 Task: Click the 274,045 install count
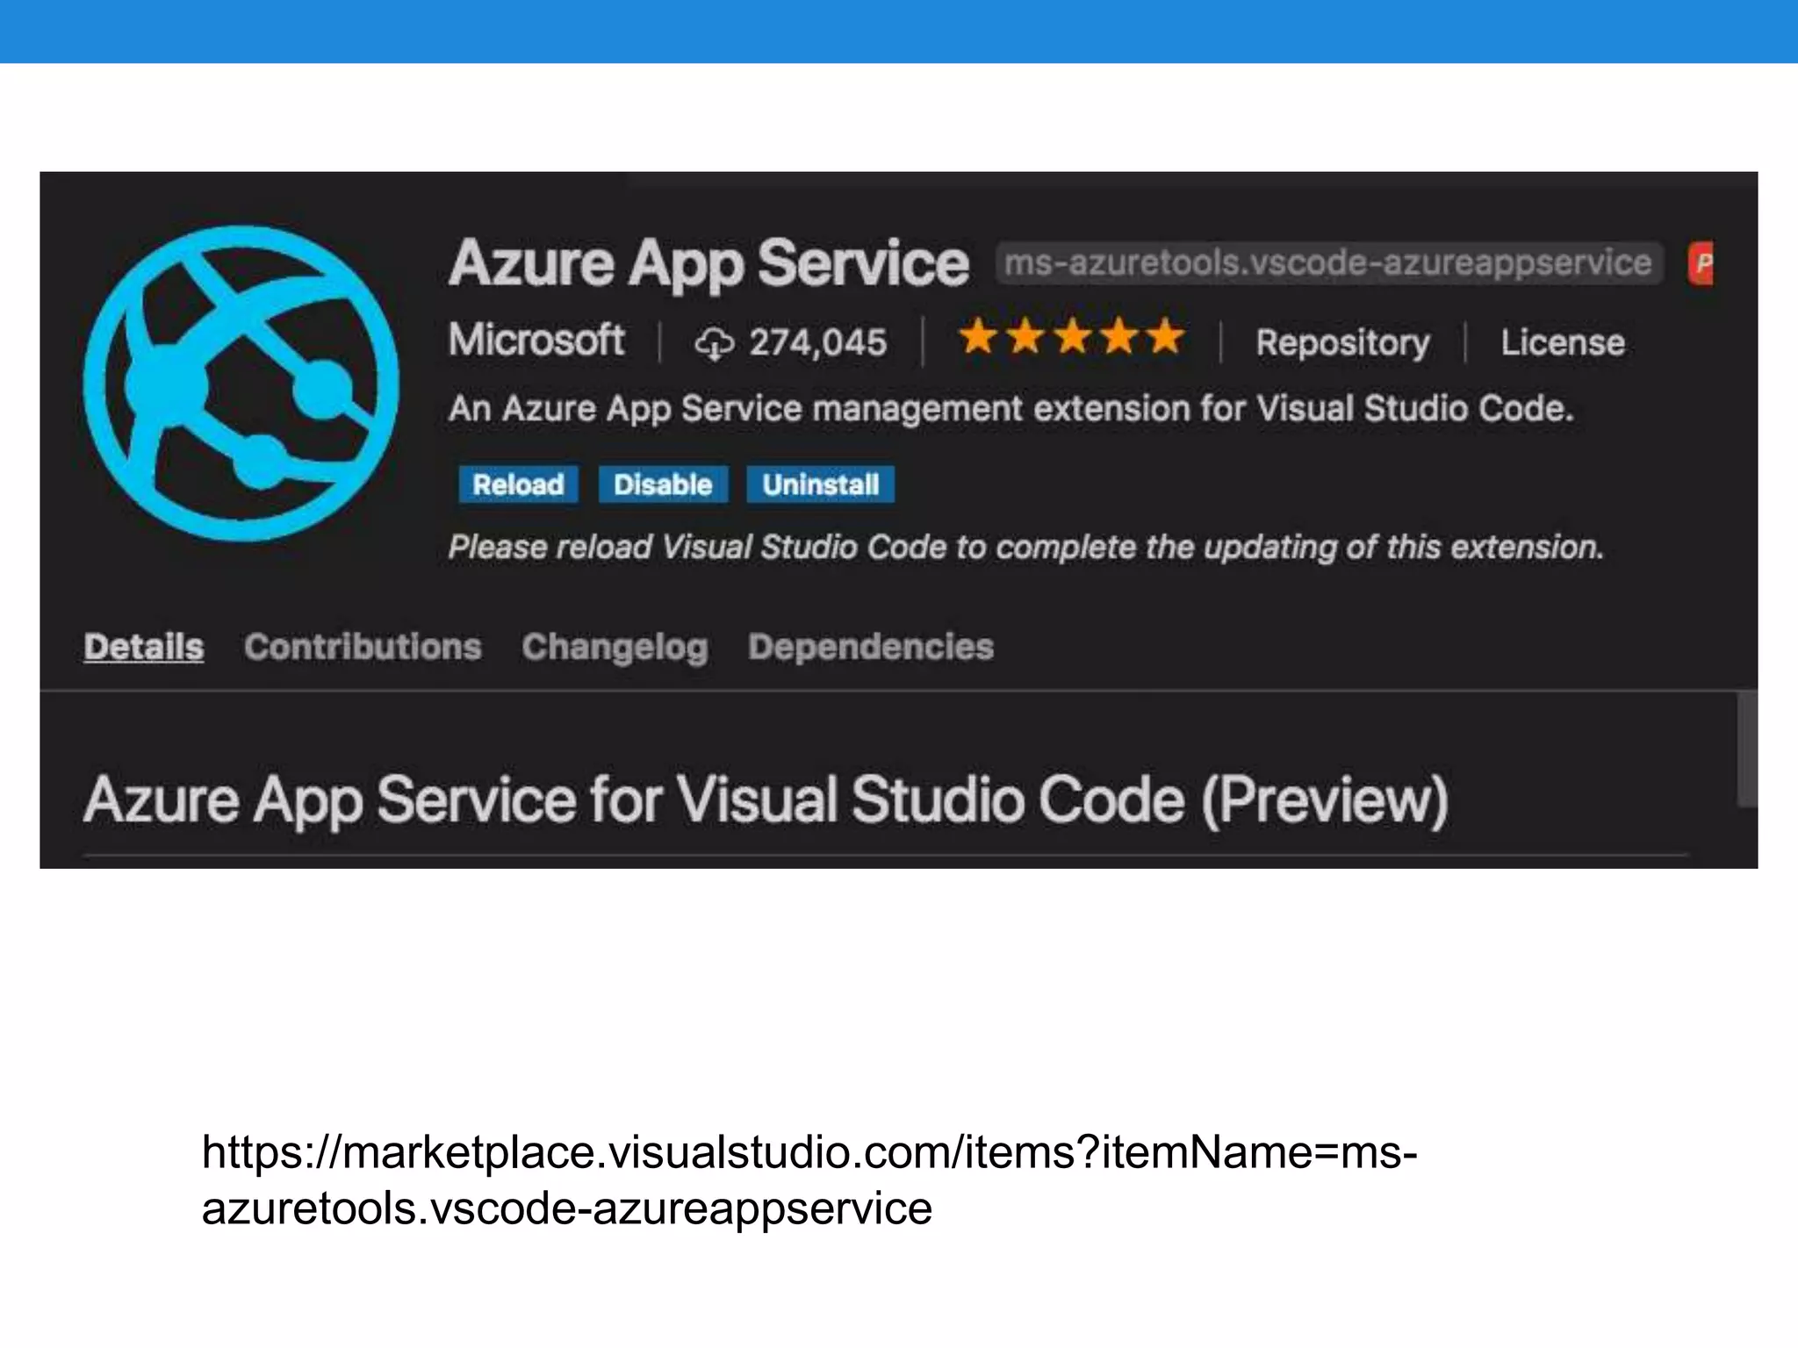[817, 343]
